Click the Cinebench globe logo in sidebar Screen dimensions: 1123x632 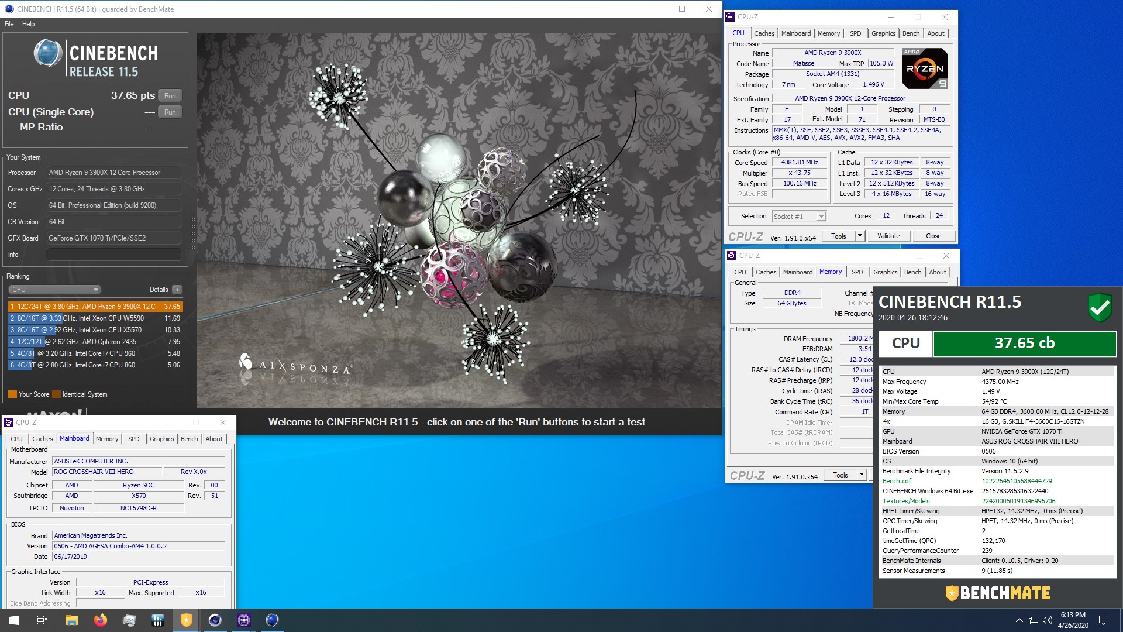[47, 53]
